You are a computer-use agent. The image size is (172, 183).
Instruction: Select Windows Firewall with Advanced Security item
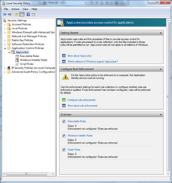(x=33, y=32)
